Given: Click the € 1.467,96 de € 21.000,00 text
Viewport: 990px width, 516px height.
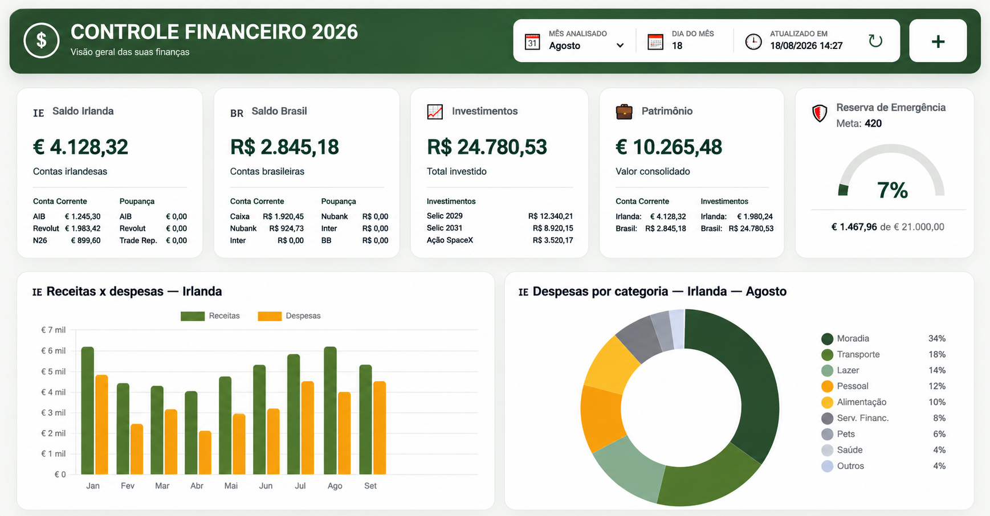Looking at the screenshot, I should point(887,227).
